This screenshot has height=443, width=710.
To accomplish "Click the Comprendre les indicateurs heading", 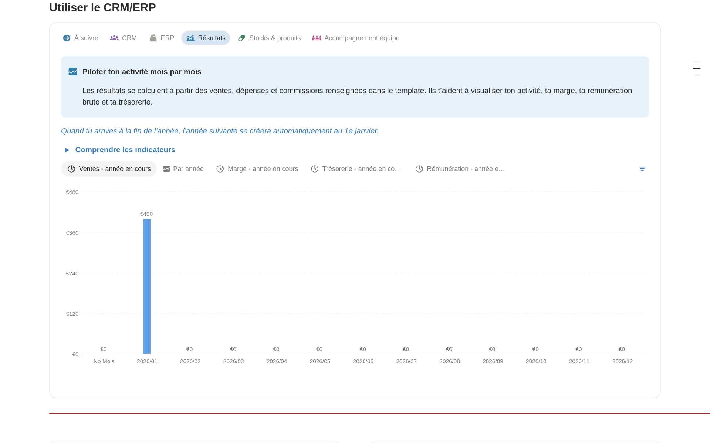I will pos(125,150).
